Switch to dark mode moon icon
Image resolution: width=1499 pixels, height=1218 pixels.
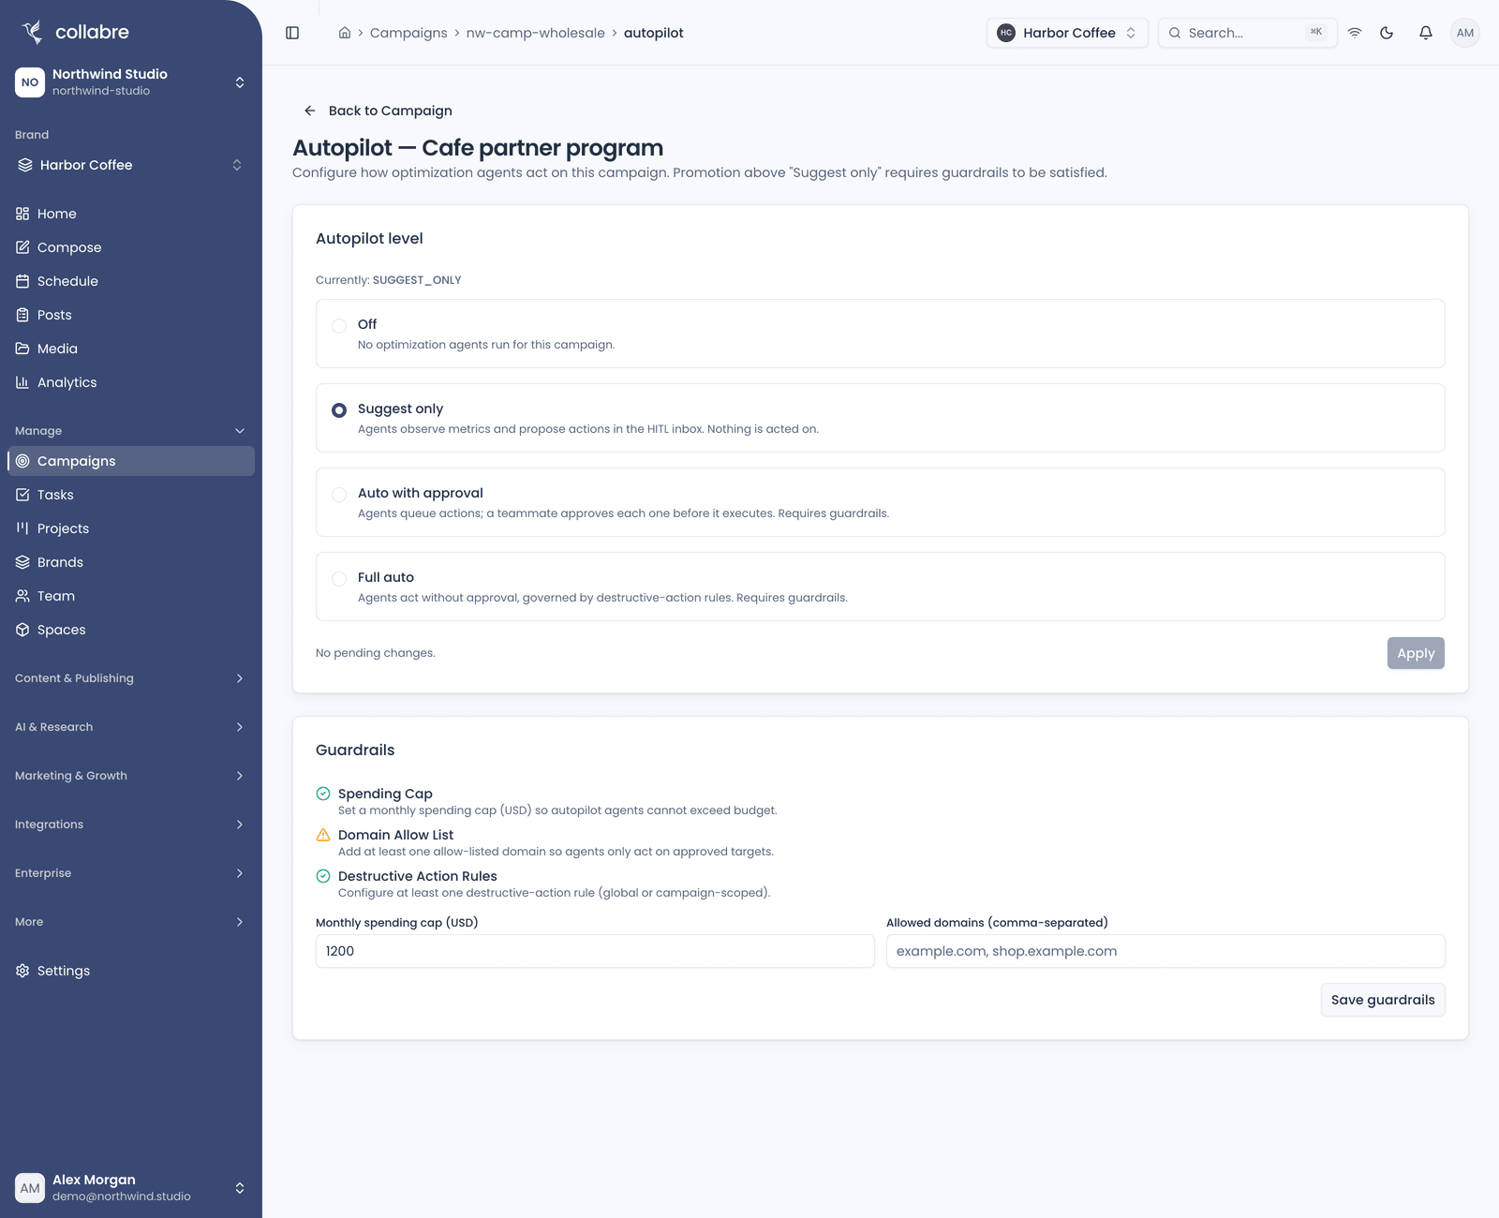[1387, 33]
